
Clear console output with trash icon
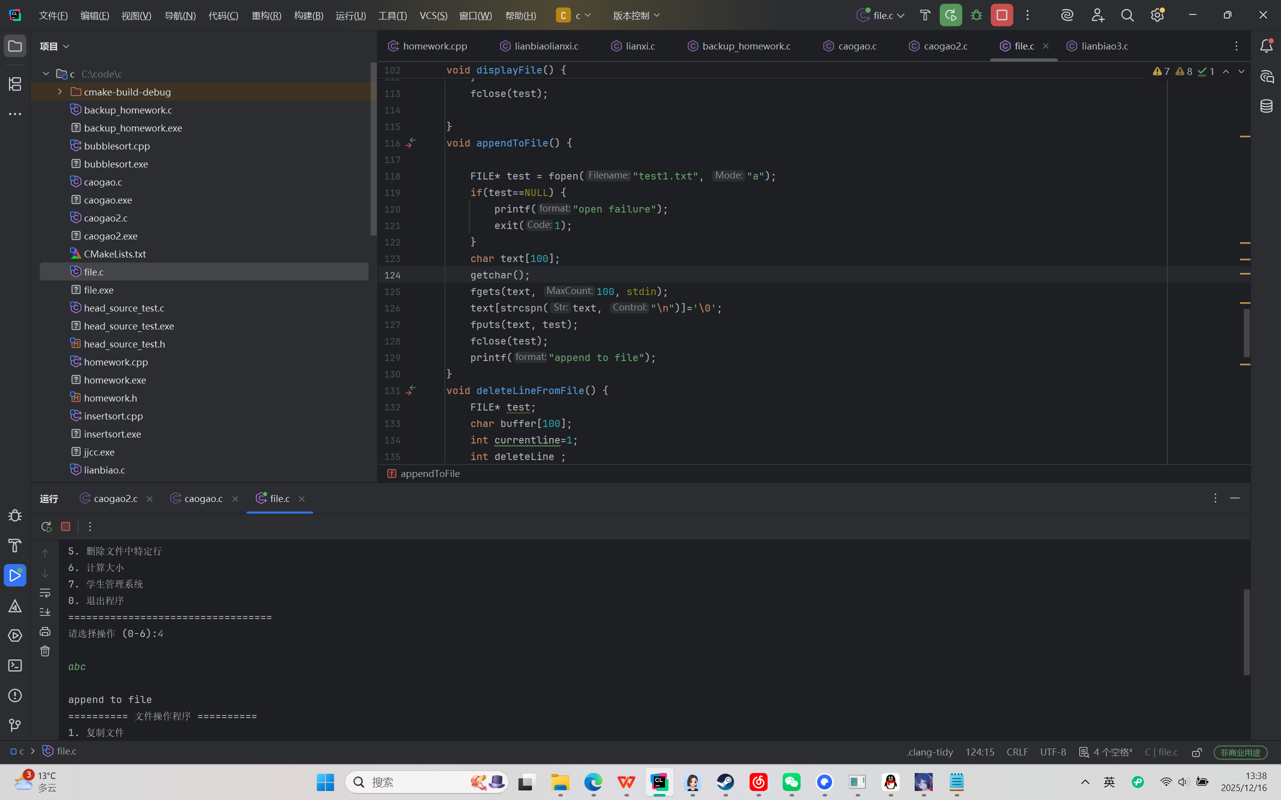click(x=45, y=651)
